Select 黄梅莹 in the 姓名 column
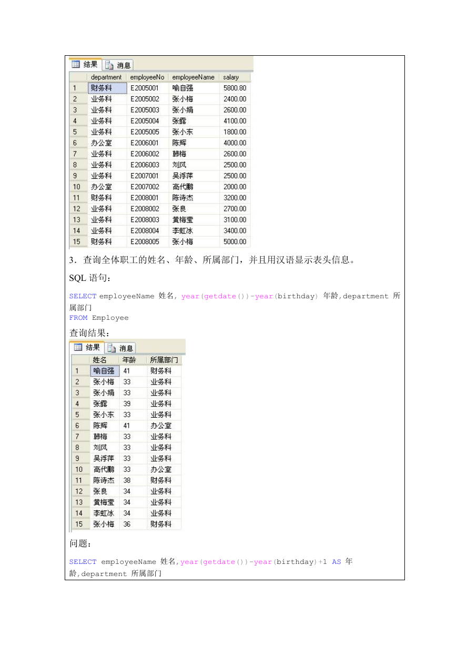The width and height of the screenshot is (457, 646). click(x=104, y=502)
